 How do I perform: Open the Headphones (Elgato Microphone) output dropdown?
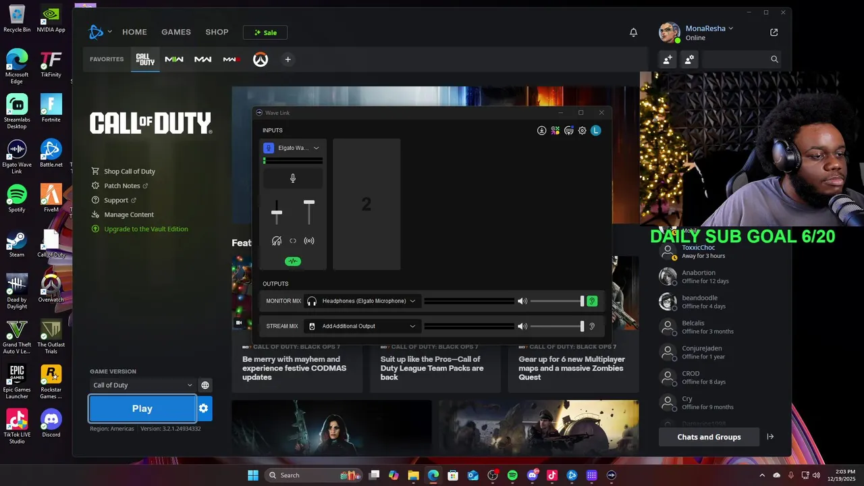point(362,301)
